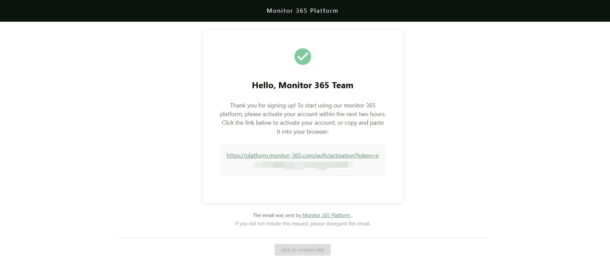Click the "Thank you for signing up!" sentence
This screenshot has height=264, width=610.
(x=263, y=105)
